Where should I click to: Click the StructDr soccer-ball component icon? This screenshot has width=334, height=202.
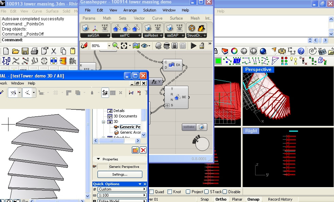click(x=192, y=28)
